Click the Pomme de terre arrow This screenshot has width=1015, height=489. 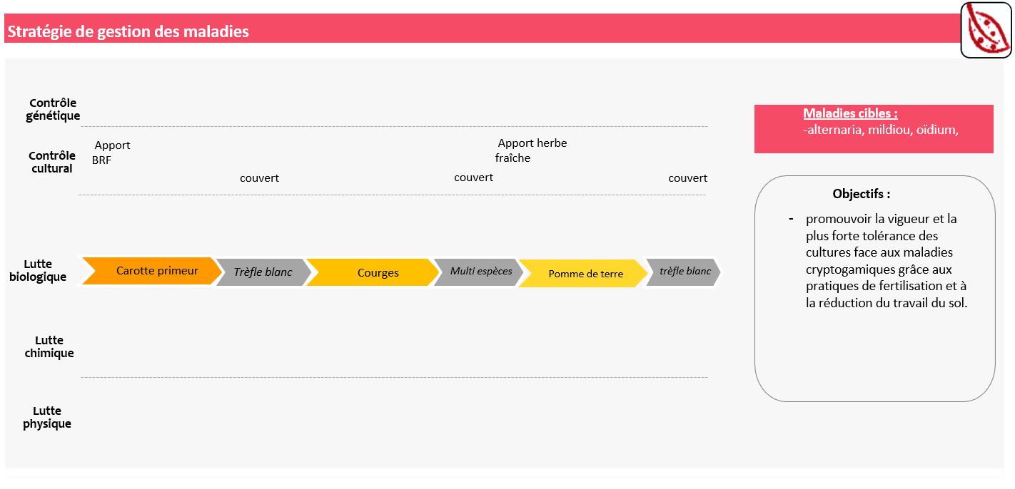(583, 273)
